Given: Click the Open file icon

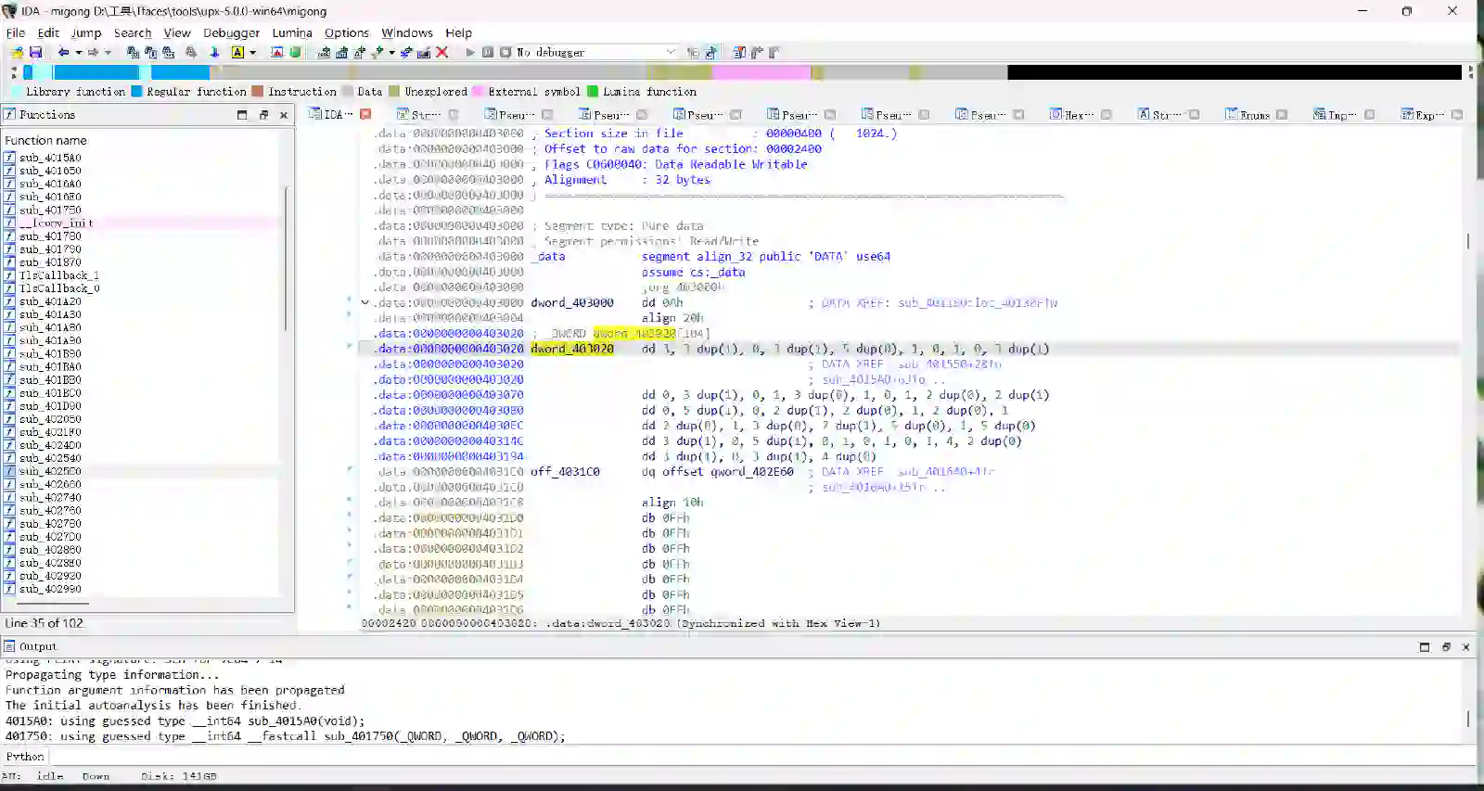Looking at the screenshot, I should 18,53.
